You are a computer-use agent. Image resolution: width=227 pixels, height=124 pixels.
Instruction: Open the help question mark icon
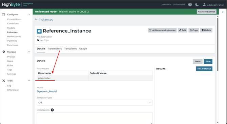190,5
